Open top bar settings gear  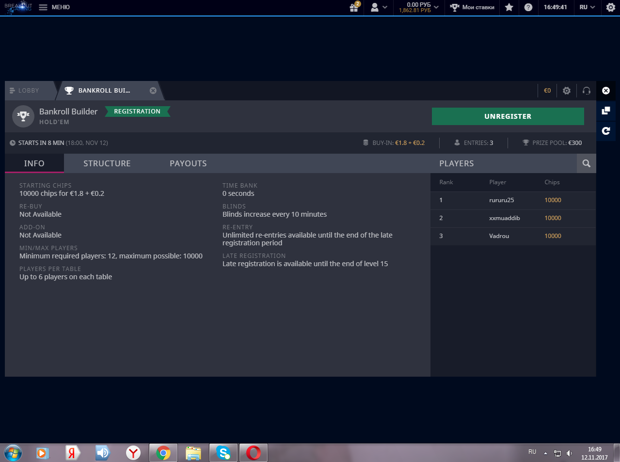611,7
